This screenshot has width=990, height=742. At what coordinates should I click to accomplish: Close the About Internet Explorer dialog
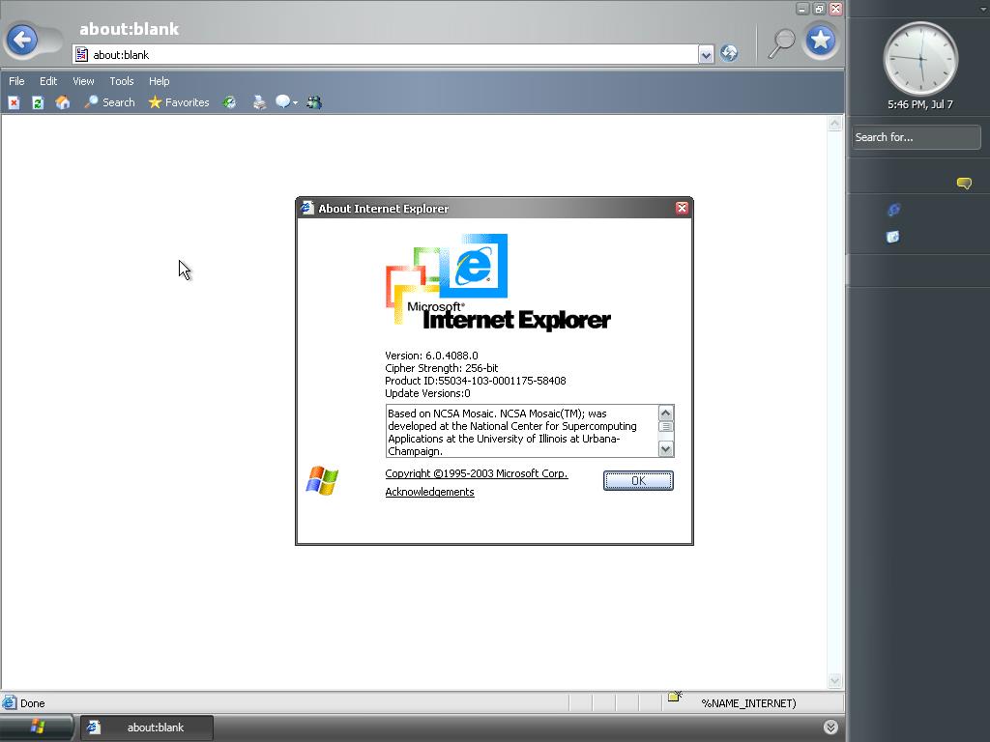682,209
